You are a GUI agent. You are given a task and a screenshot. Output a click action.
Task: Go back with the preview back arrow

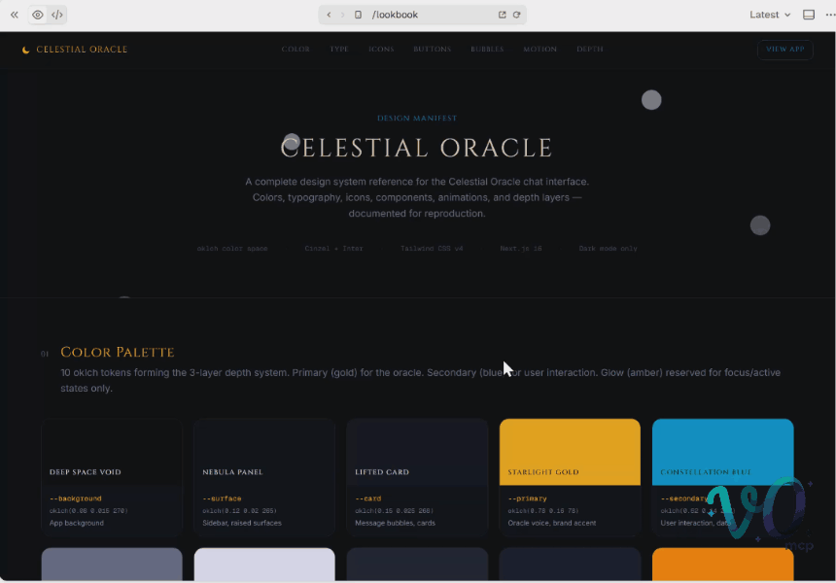pos(329,15)
